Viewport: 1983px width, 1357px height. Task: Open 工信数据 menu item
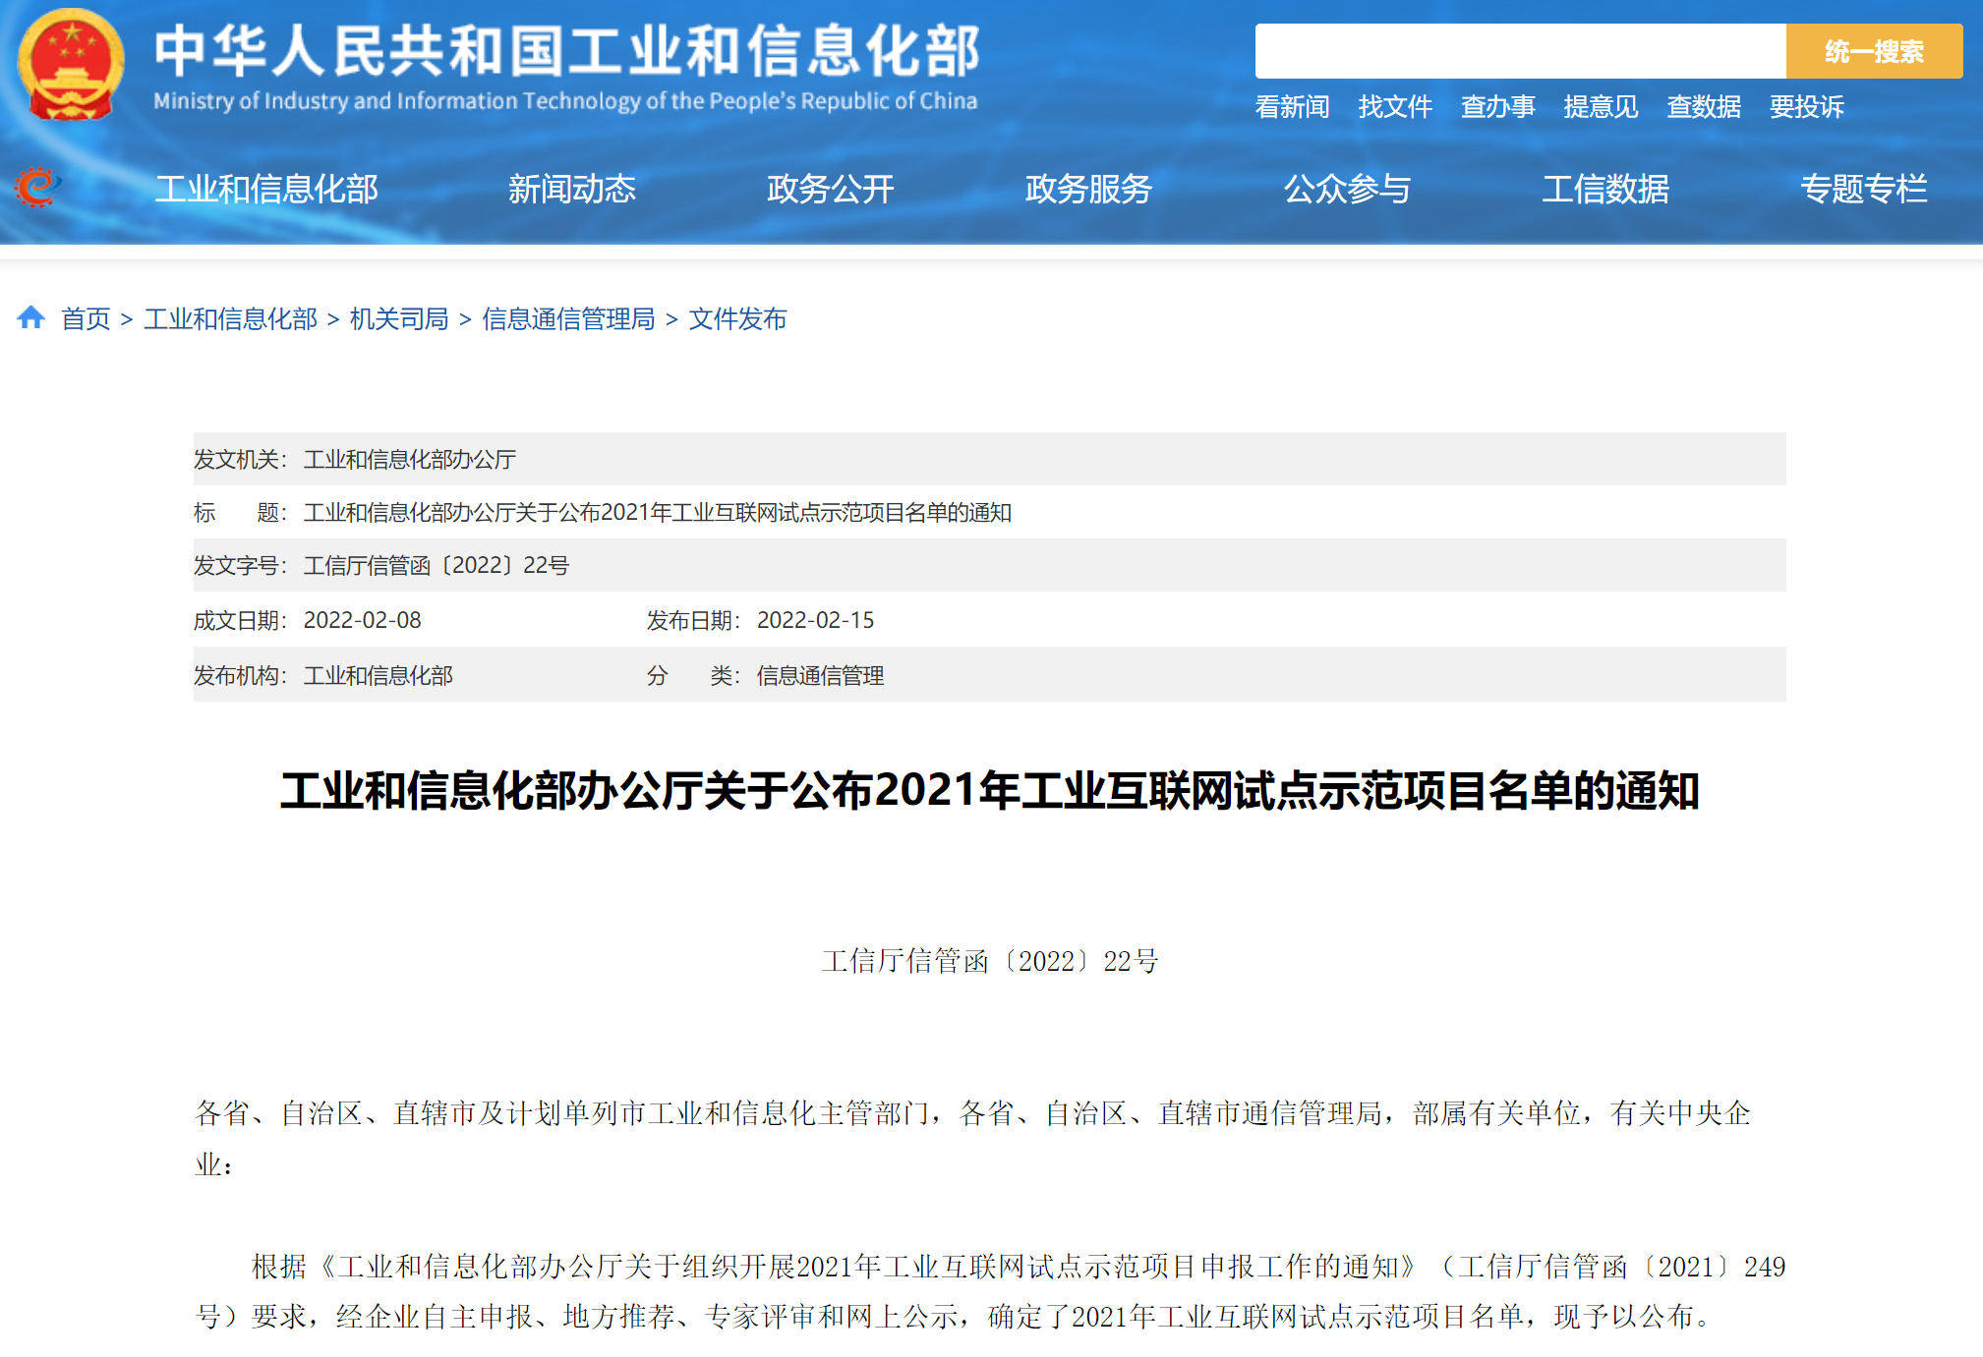[x=1604, y=189]
